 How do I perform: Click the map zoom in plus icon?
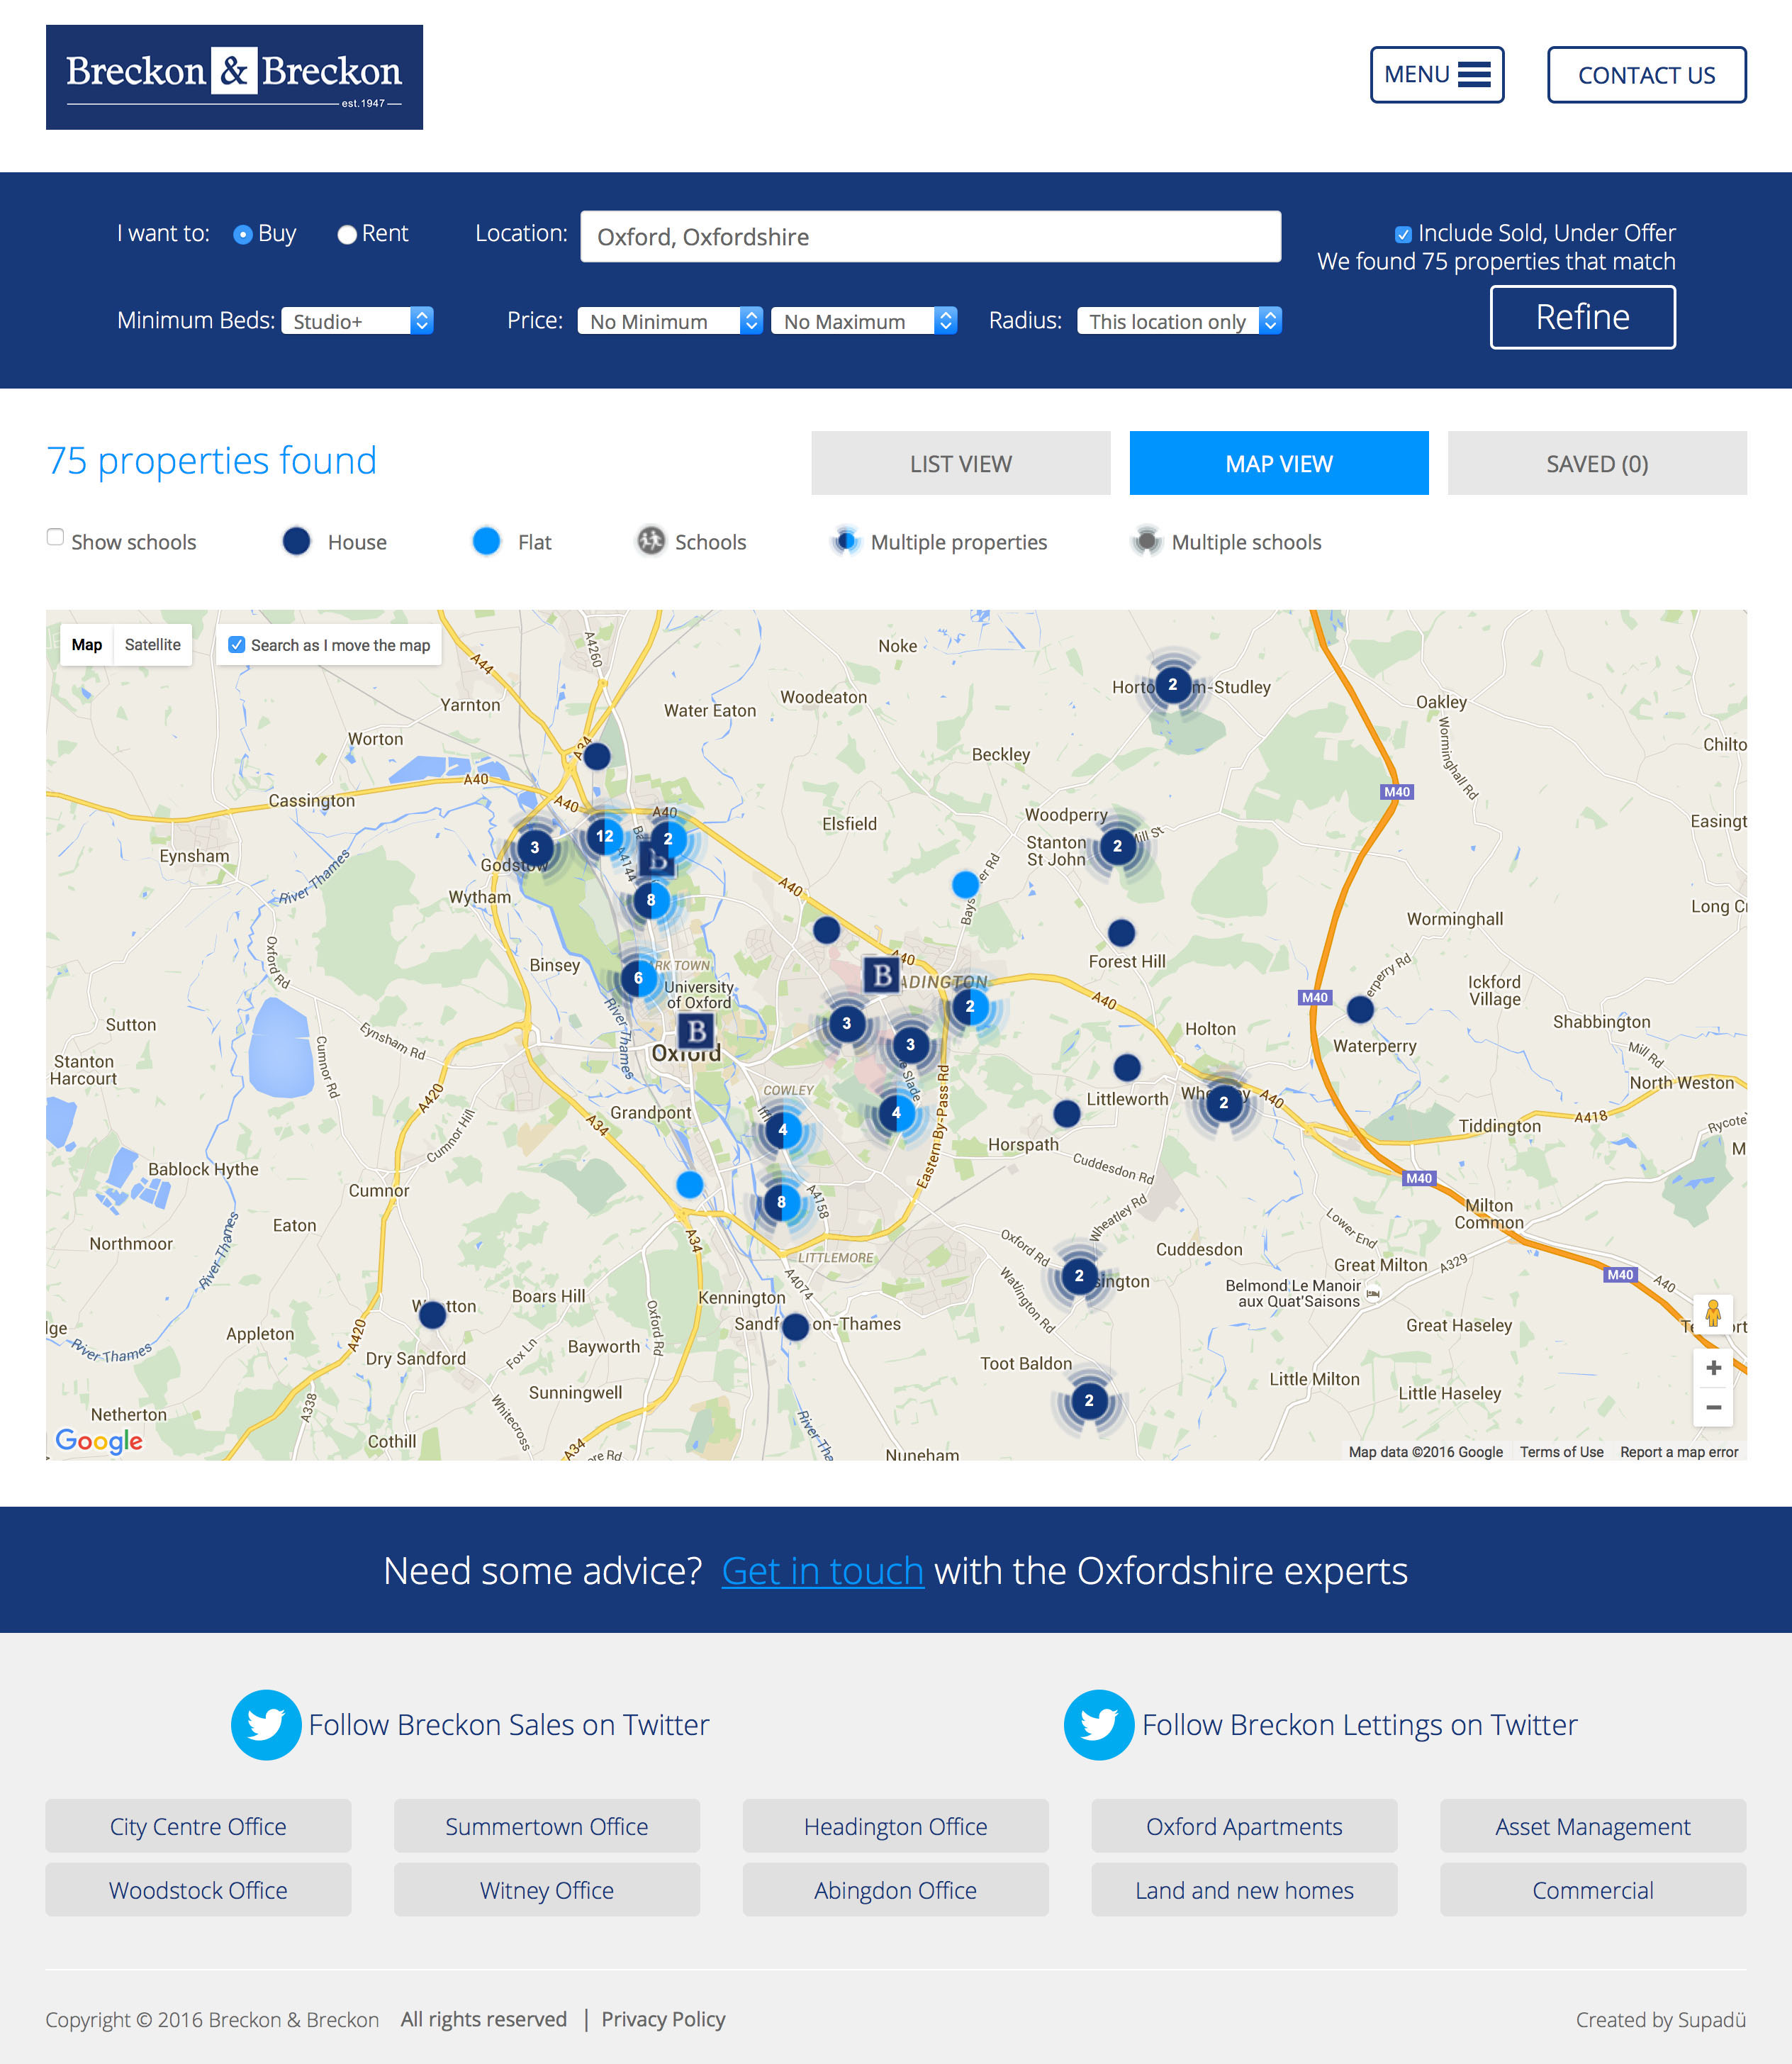click(1713, 1367)
